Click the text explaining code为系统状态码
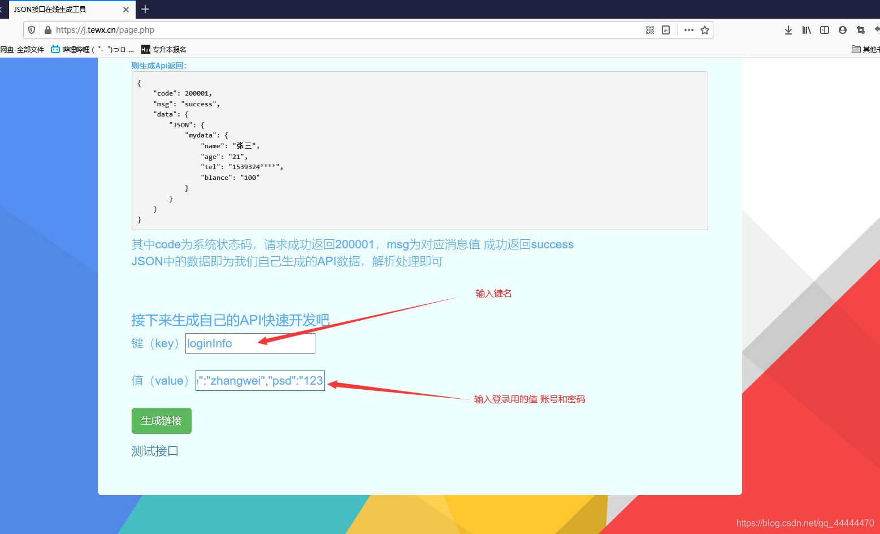 [x=353, y=244]
